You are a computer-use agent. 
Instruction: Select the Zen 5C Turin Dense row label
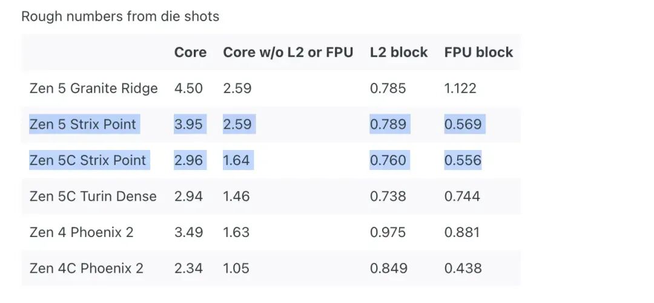93,197
